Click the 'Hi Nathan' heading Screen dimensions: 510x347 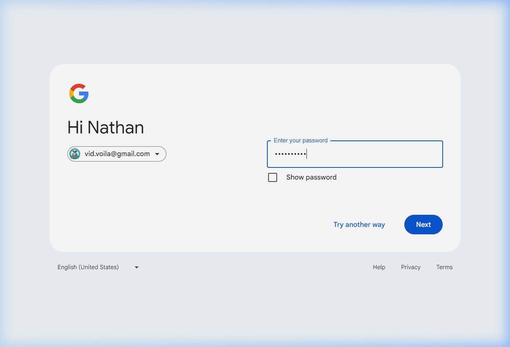point(106,128)
